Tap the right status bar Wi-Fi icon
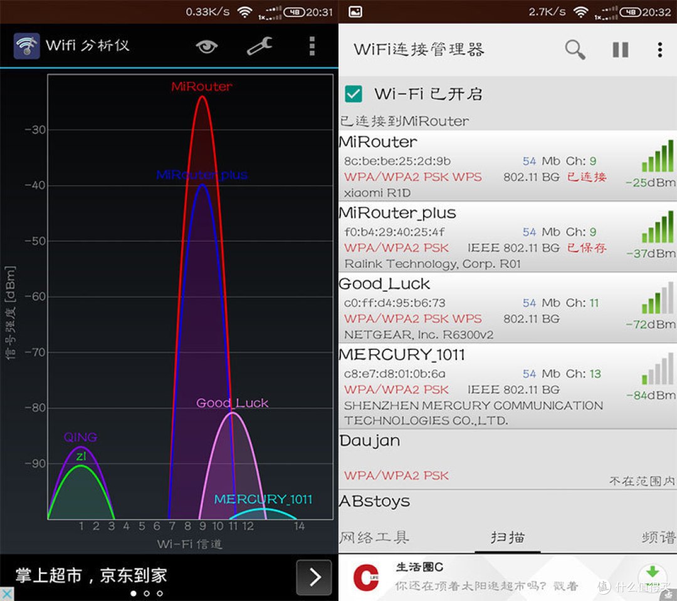The width and height of the screenshot is (677, 601). [x=580, y=12]
